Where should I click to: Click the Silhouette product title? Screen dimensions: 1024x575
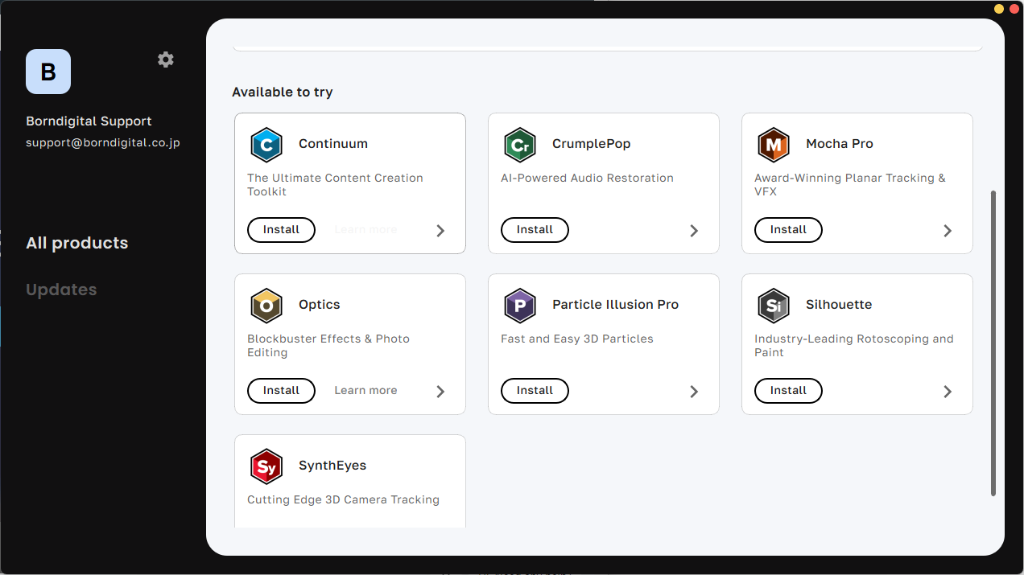tap(839, 305)
